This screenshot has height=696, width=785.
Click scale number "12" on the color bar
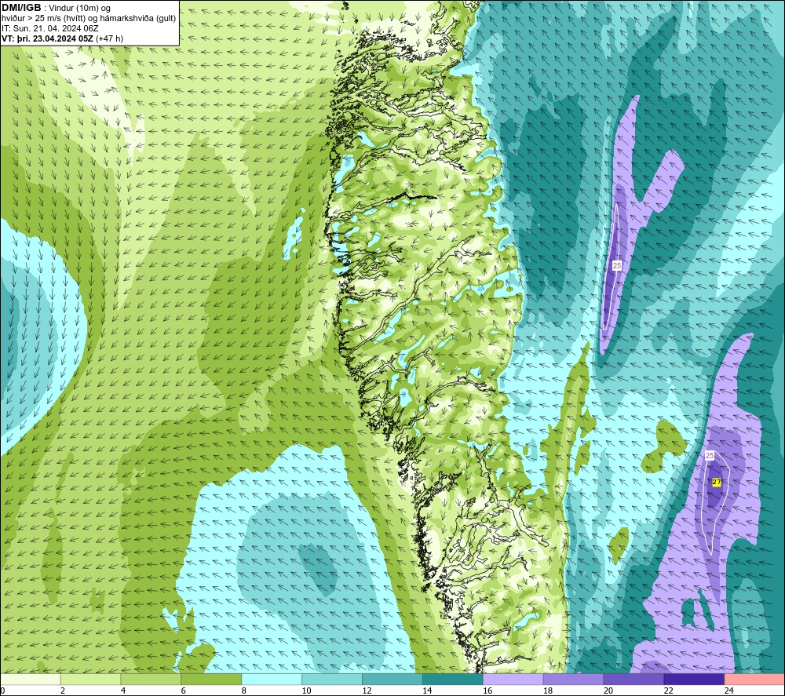pos(367,691)
